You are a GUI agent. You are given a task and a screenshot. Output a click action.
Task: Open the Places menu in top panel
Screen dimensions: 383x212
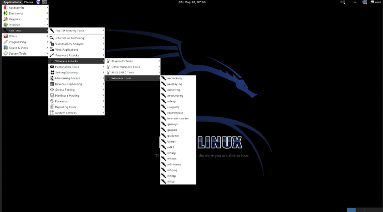[28, 2]
